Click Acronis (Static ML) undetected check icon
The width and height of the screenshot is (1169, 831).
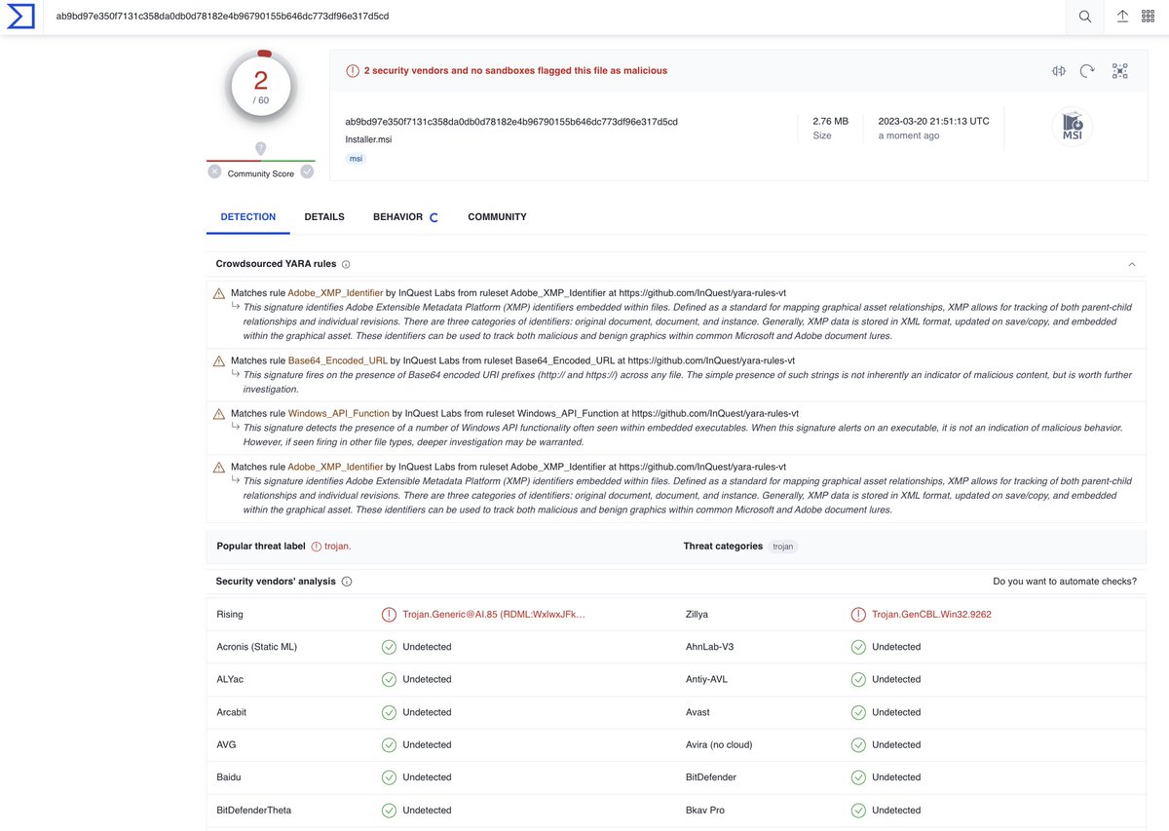[x=389, y=647]
